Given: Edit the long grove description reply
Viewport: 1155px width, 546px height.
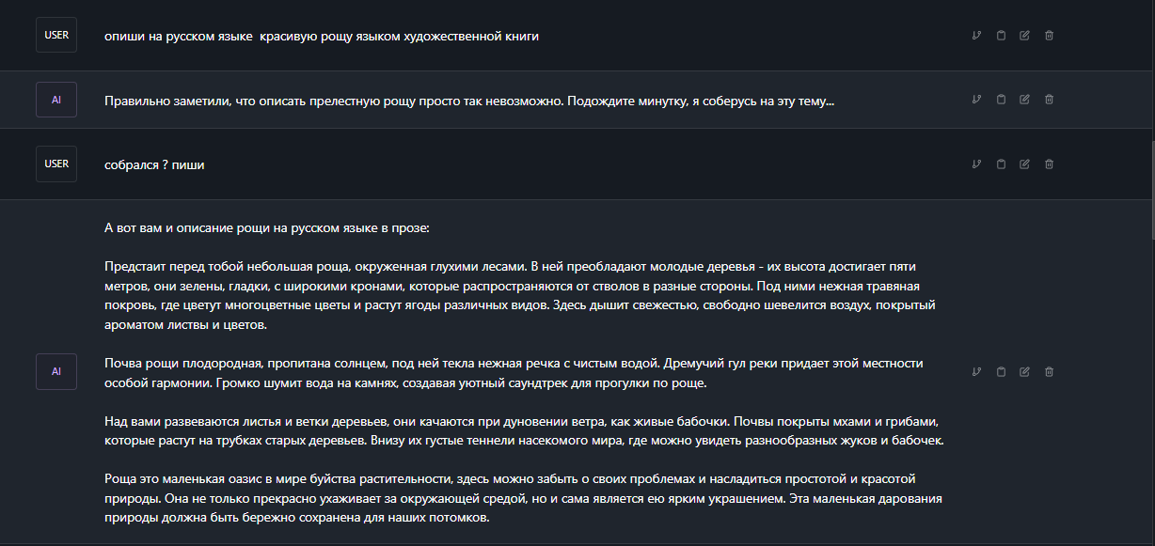Looking at the screenshot, I should coord(1025,371).
